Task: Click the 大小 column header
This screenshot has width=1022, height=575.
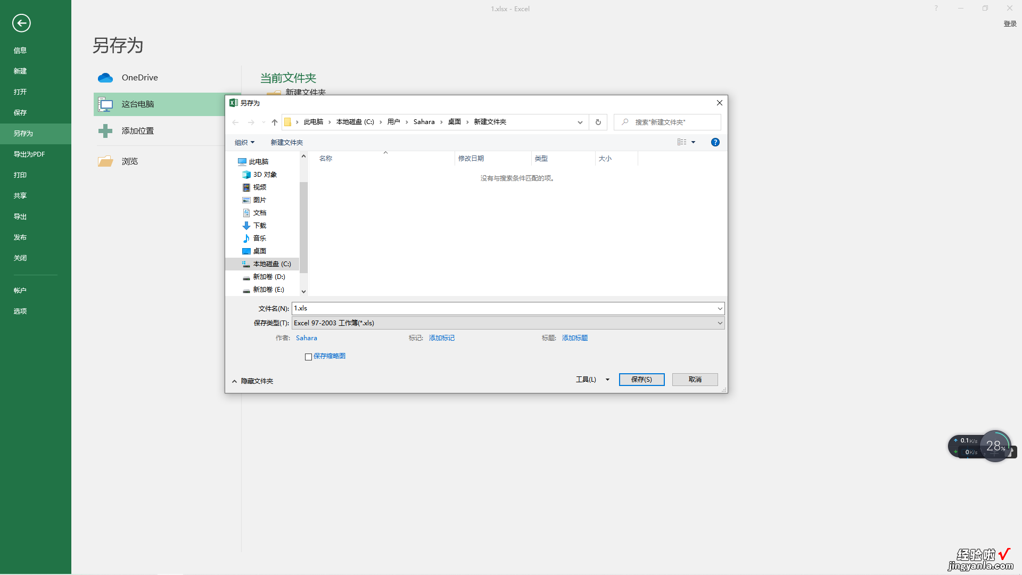Action: click(616, 159)
